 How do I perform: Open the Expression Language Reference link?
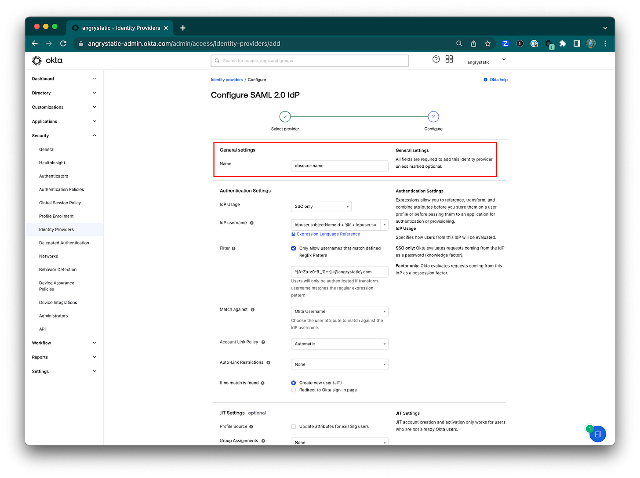328,234
